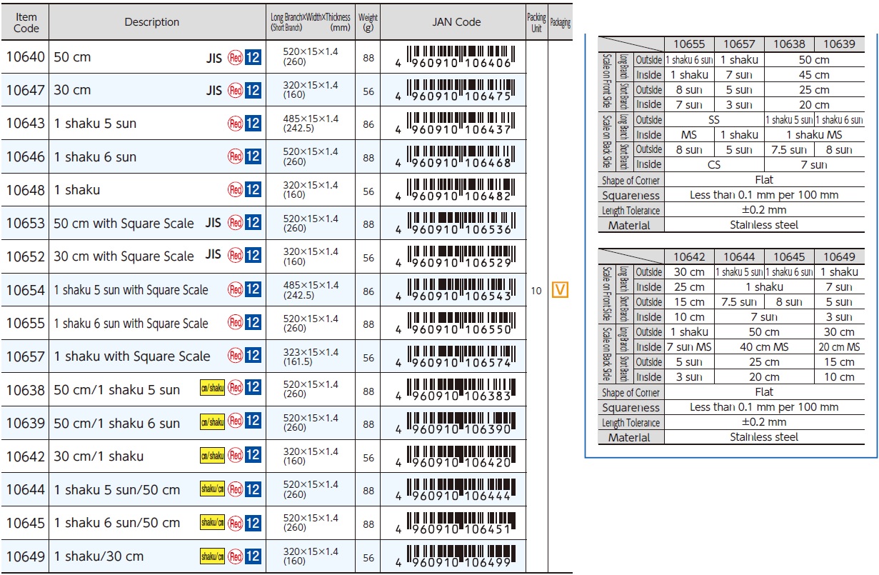The width and height of the screenshot is (879, 575).
Task: Click the Red badge in the 10643 row
Action: click(x=235, y=124)
